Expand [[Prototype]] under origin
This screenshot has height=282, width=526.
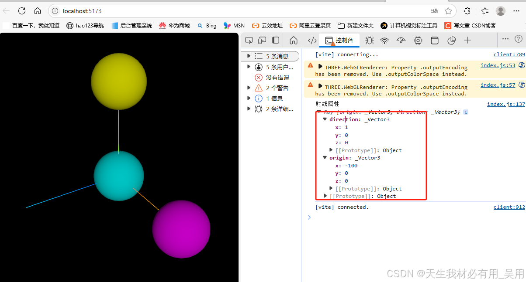331,188
